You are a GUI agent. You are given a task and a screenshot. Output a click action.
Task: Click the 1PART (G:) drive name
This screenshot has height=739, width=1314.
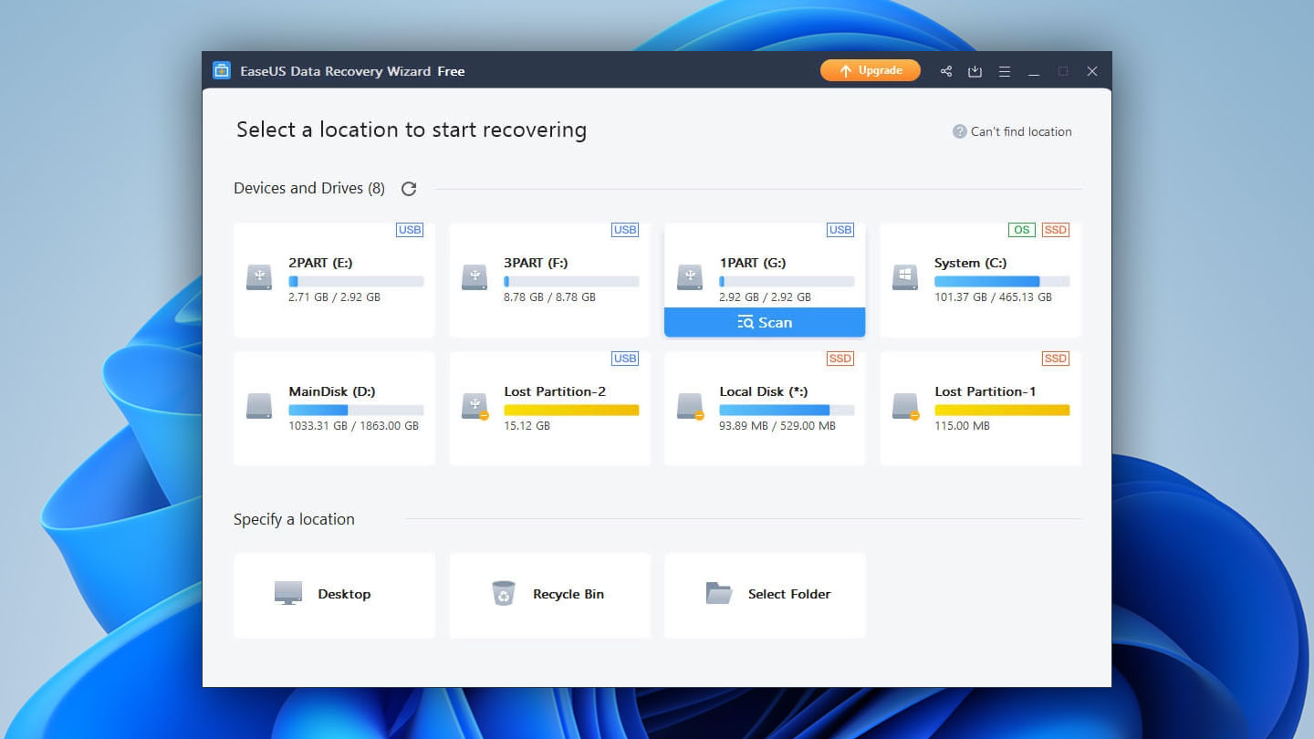(x=753, y=263)
